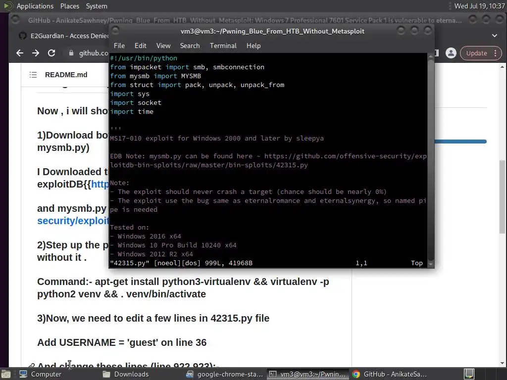
Task: Open the terminal File menu
Action: (119, 46)
